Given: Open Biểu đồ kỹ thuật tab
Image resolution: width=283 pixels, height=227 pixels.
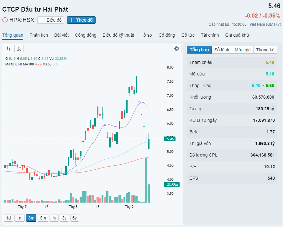Looking at the screenshot, I should pyautogui.click(x=118, y=35).
